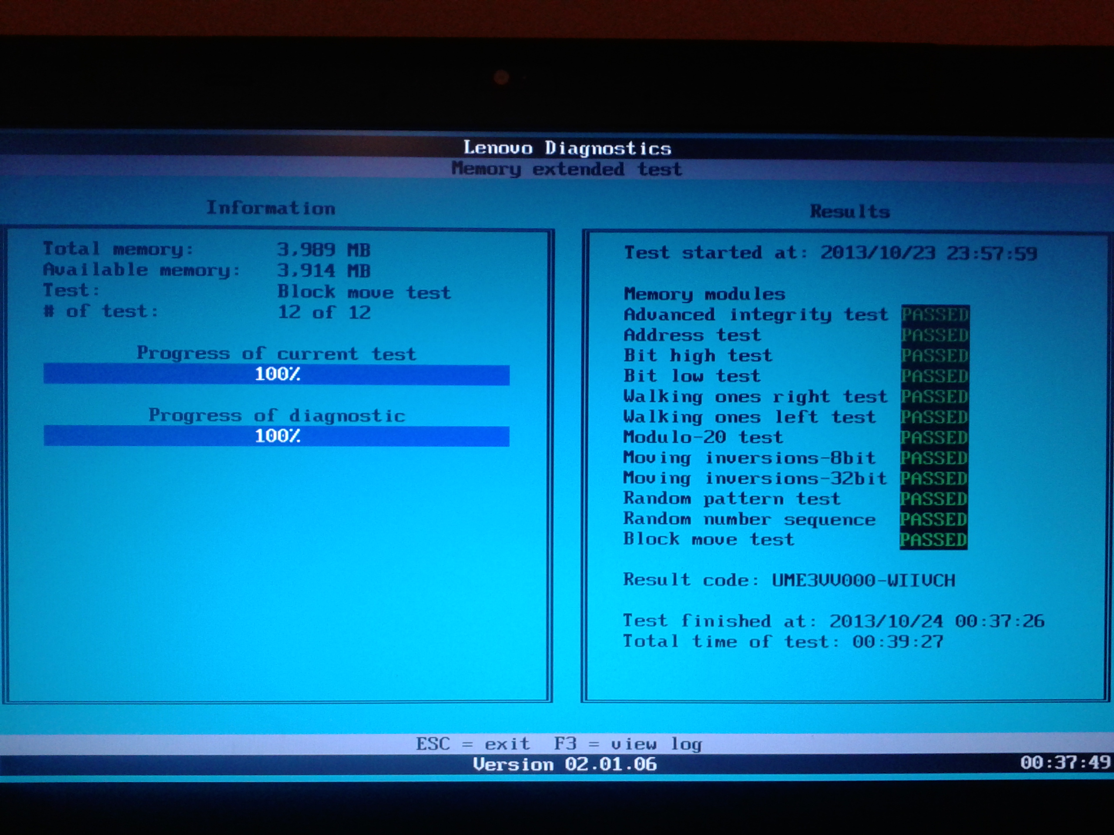Click the 'Information' panel heading
Screen dimensions: 1114x835
tap(271, 208)
